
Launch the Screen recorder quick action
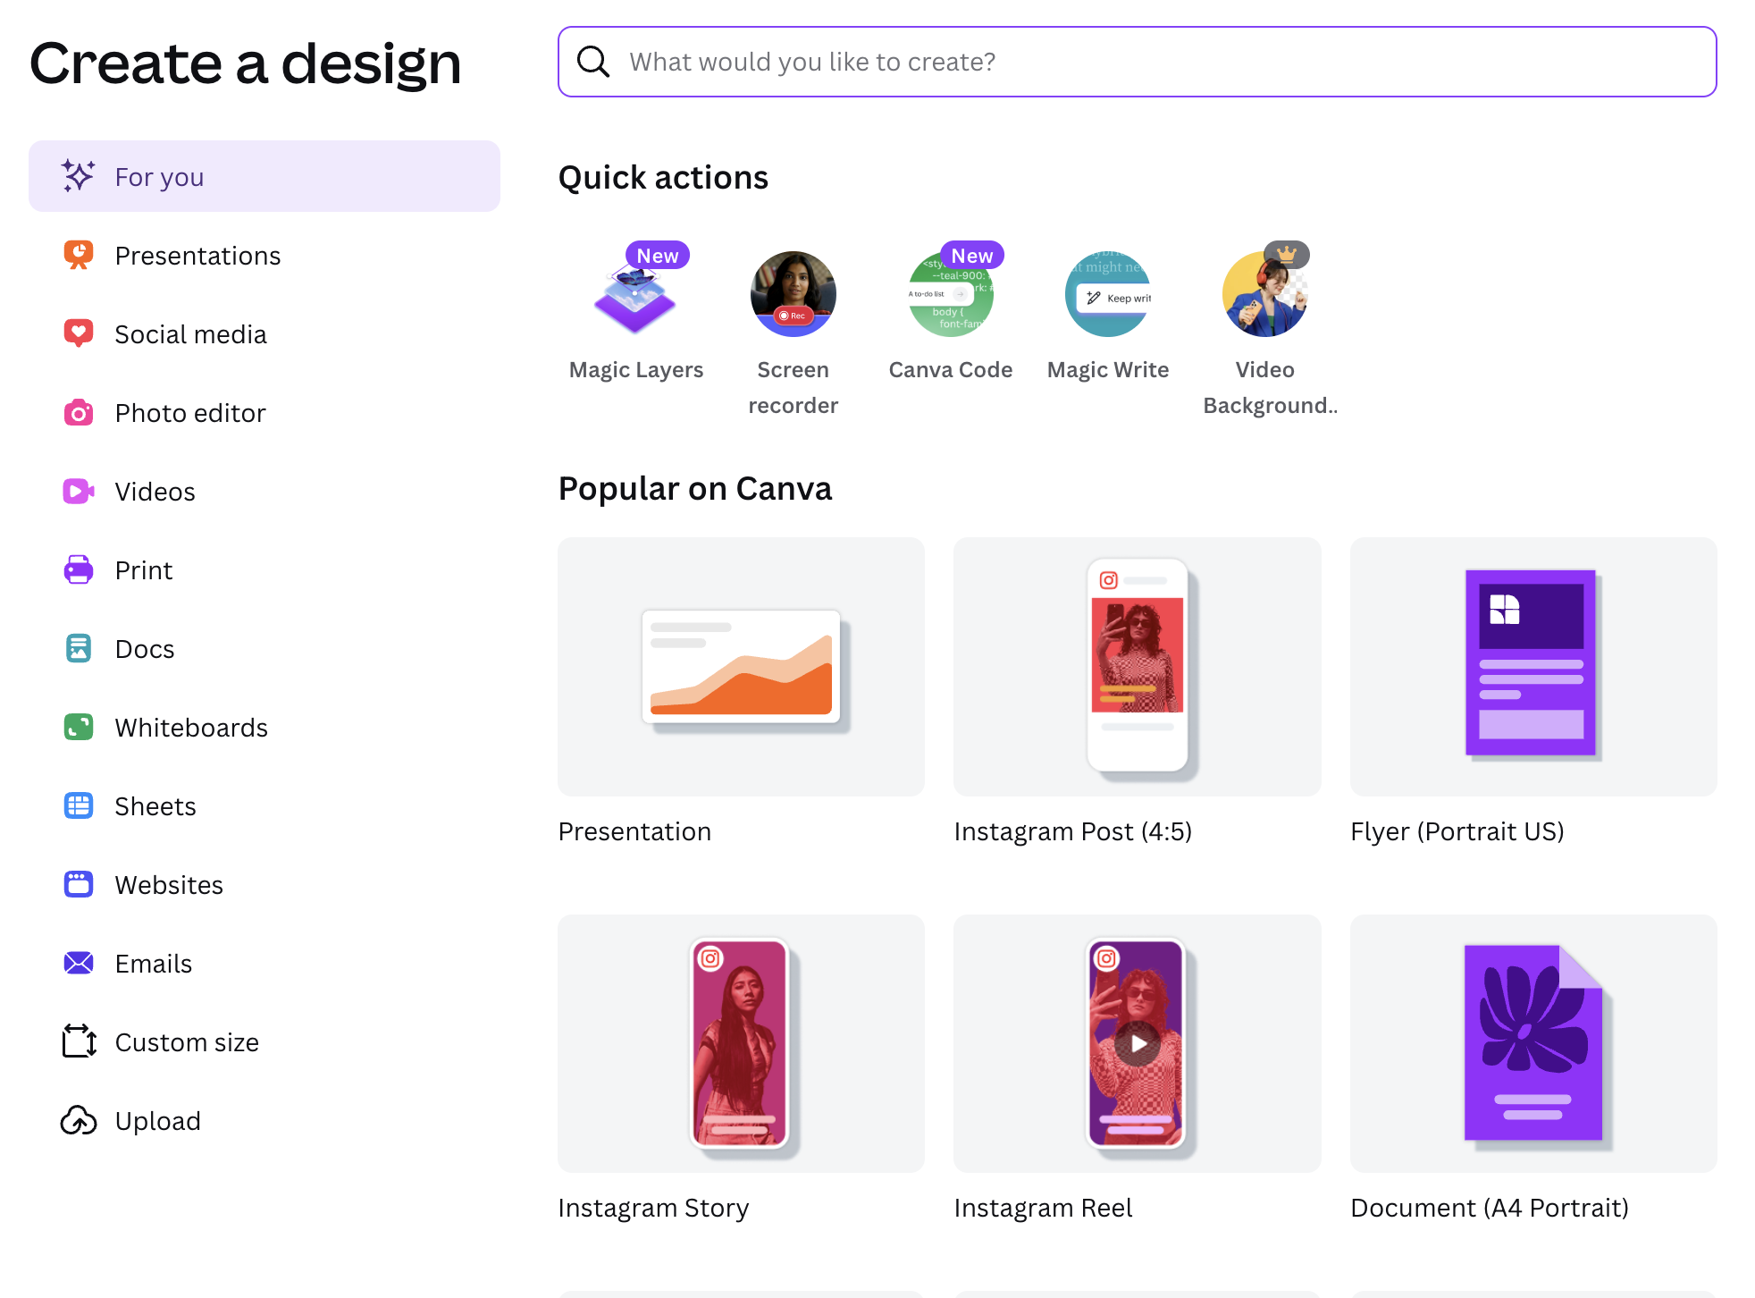[x=793, y=293]
